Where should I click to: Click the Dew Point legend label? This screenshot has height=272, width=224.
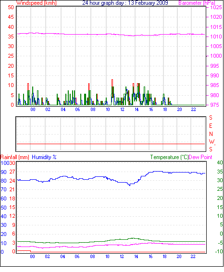pos(200,157)
